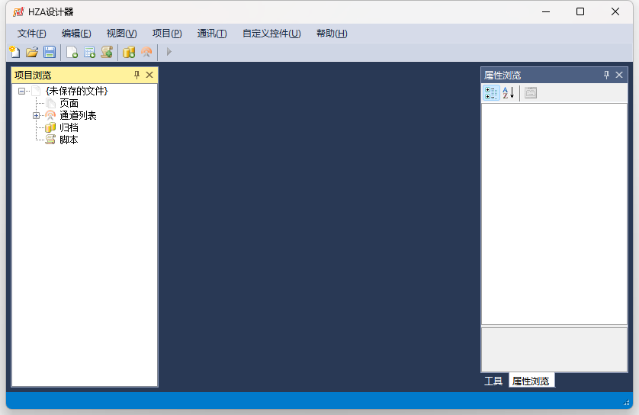Maximize the HZA设计器 window
The image size is (639, 415).
coord(580,11)
